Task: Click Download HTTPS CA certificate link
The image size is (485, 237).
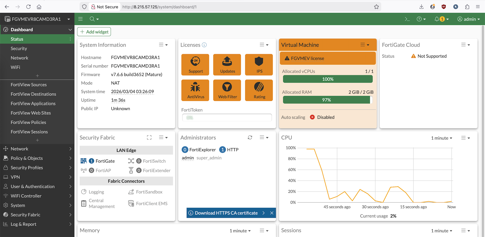Action: pos(226,213)
